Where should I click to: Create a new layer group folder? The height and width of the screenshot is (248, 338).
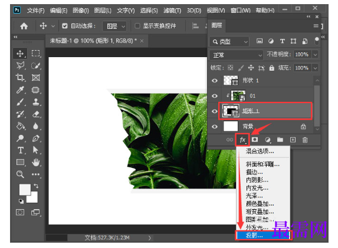click(x=280, y=140)
